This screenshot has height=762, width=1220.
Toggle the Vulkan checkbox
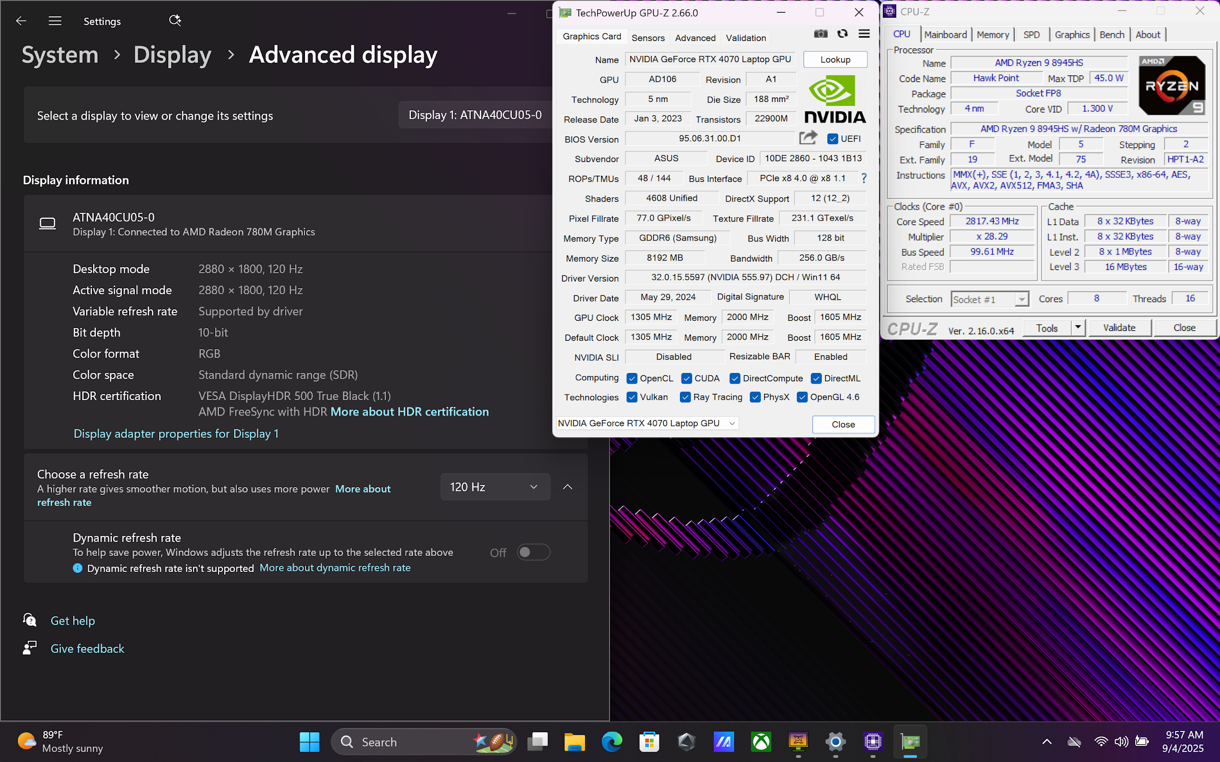point(632,397)
